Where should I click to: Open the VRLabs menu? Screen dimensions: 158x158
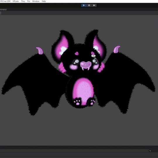tap(16, 1)
